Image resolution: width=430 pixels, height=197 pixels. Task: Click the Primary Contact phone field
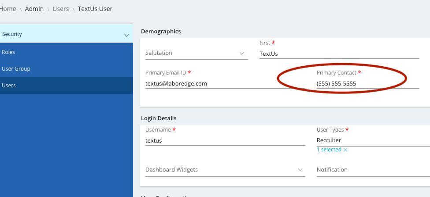[x=367, y=83]
